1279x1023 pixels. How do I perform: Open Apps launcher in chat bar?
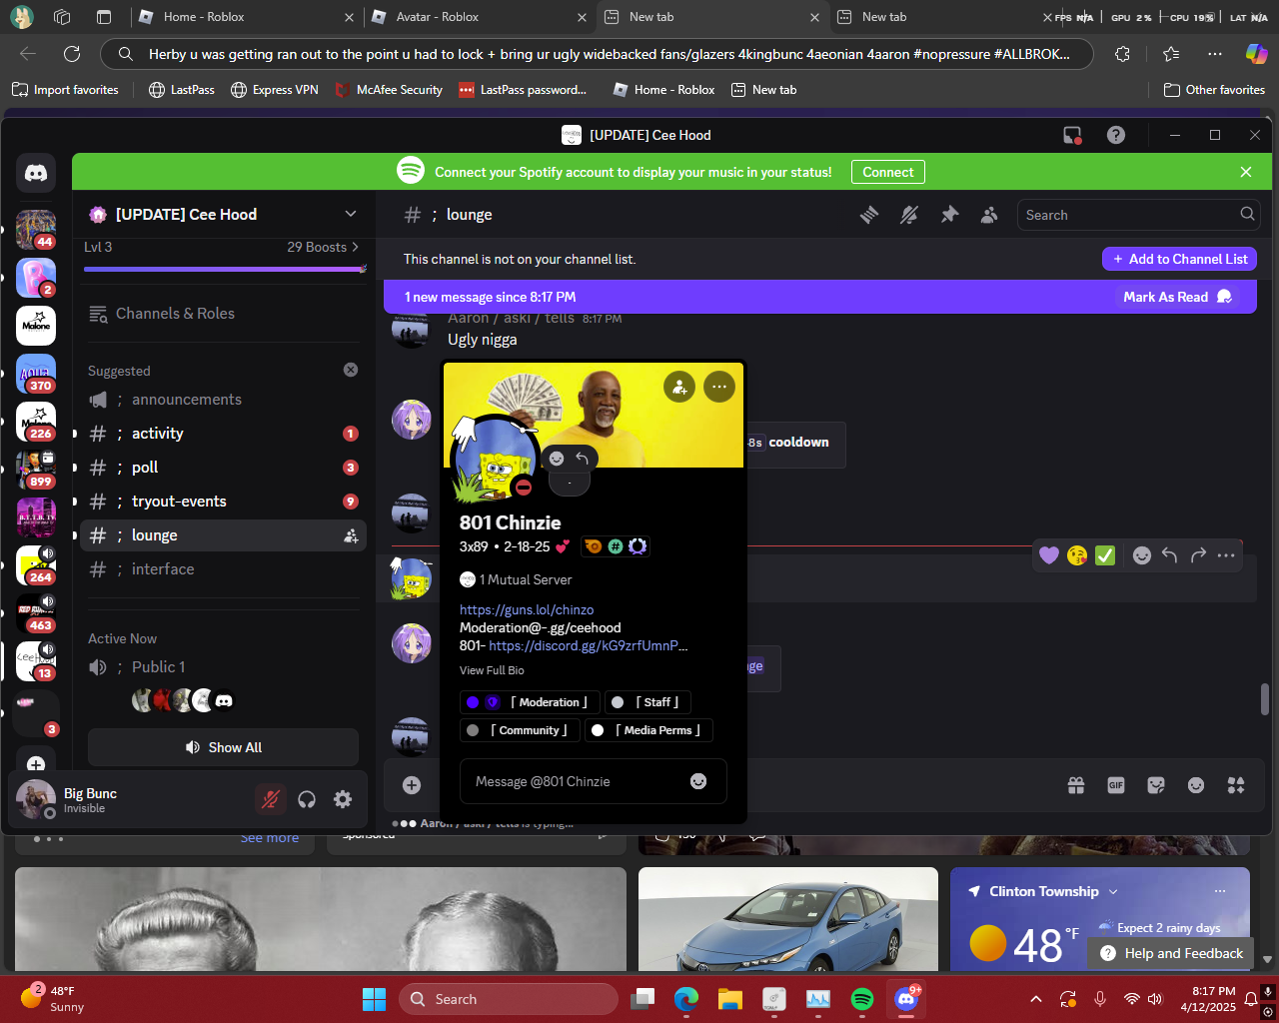pyautogui.click(x=1236, y=785)
